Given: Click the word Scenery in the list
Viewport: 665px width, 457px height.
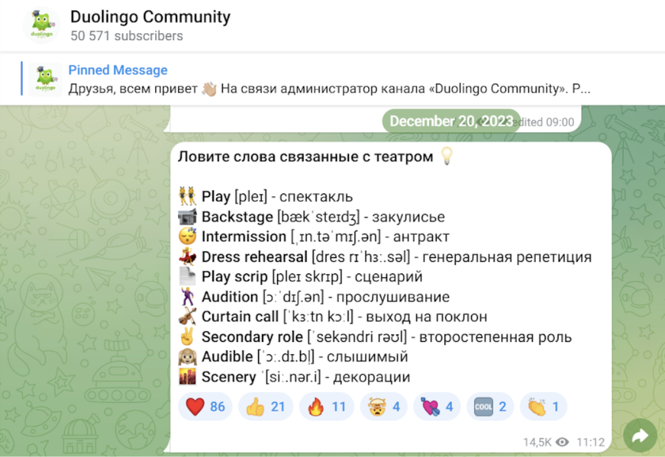Looking at the screenshot, I should [x=229, y=377].
